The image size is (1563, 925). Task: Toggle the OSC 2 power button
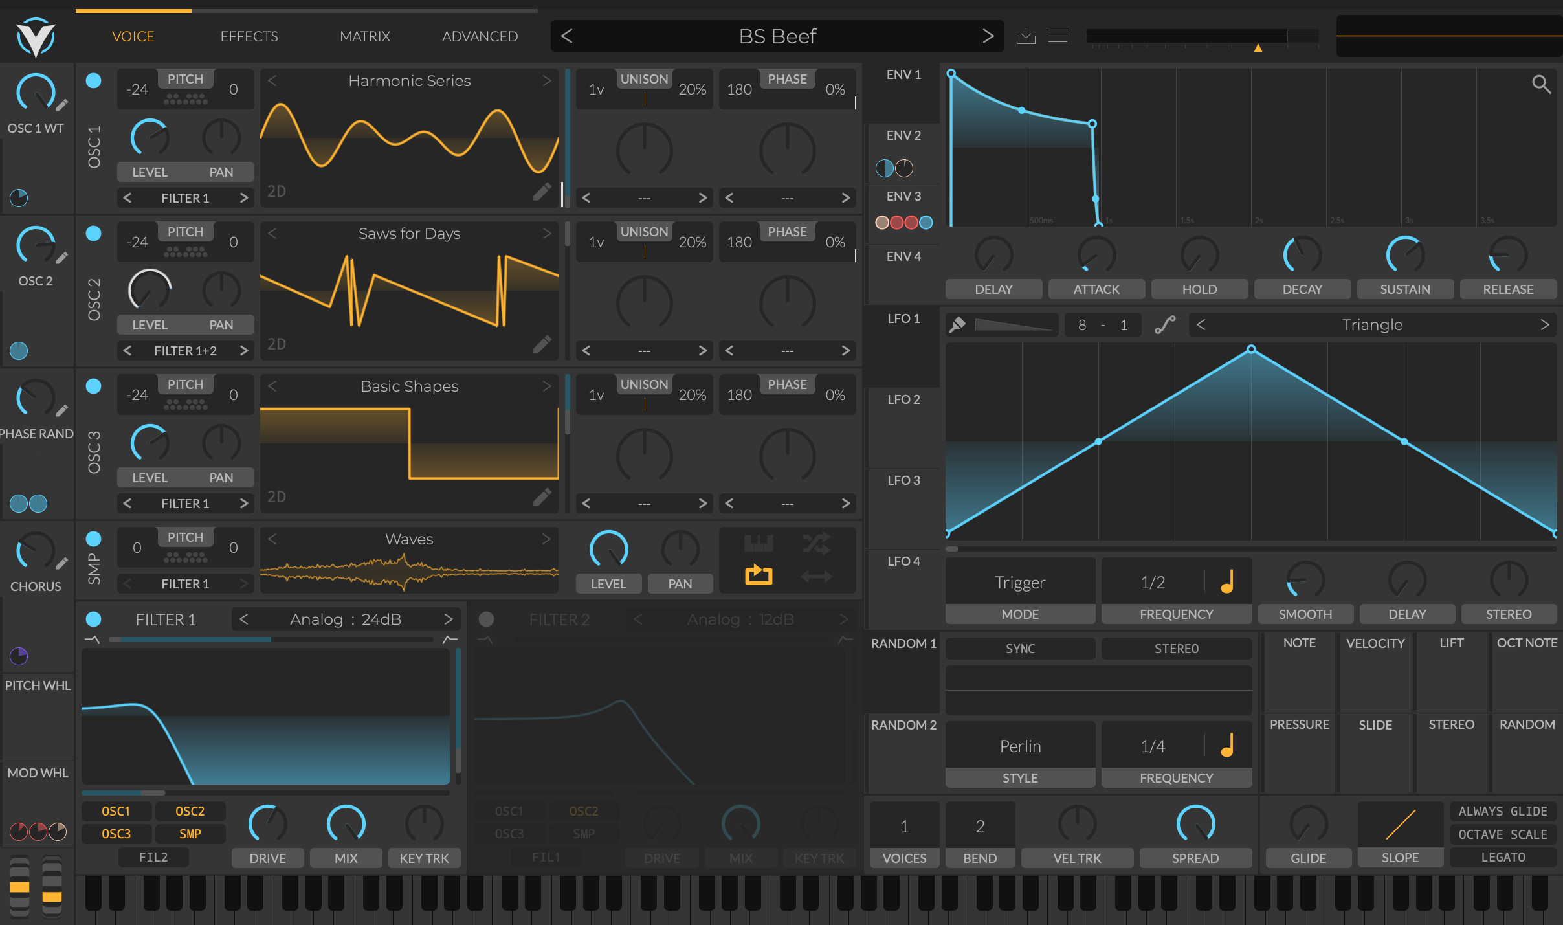click(93, 234)
